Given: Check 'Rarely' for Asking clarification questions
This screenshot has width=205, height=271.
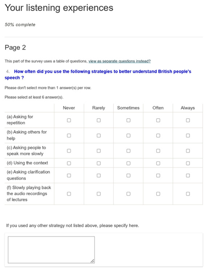Looking at the screenshot, I should pos(99,175).
